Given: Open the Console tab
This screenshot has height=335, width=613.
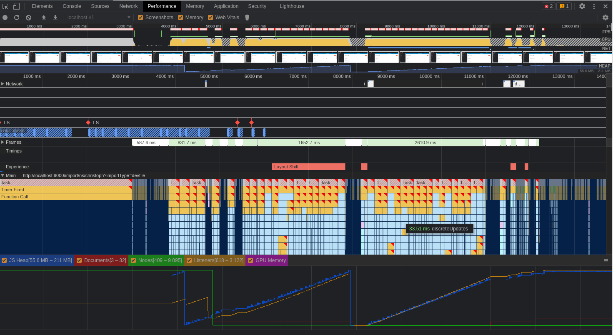Looking at the screenshot, I should click(x=72, y=6).
